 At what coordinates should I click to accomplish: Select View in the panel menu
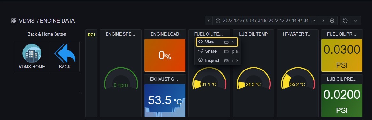[x=217, y=42]
